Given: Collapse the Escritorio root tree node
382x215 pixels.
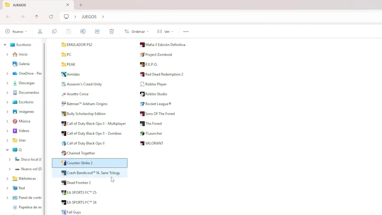Looking at the screenshot, I should pyautogui.click(x=5, y=44).
